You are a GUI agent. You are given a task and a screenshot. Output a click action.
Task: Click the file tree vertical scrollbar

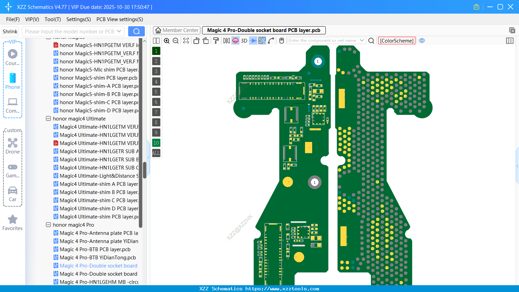[144, 170]
